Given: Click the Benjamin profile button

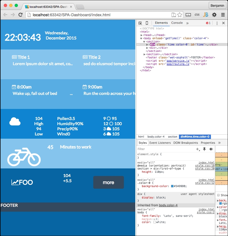Looking at the screenshot, I should tap(217, 6).
